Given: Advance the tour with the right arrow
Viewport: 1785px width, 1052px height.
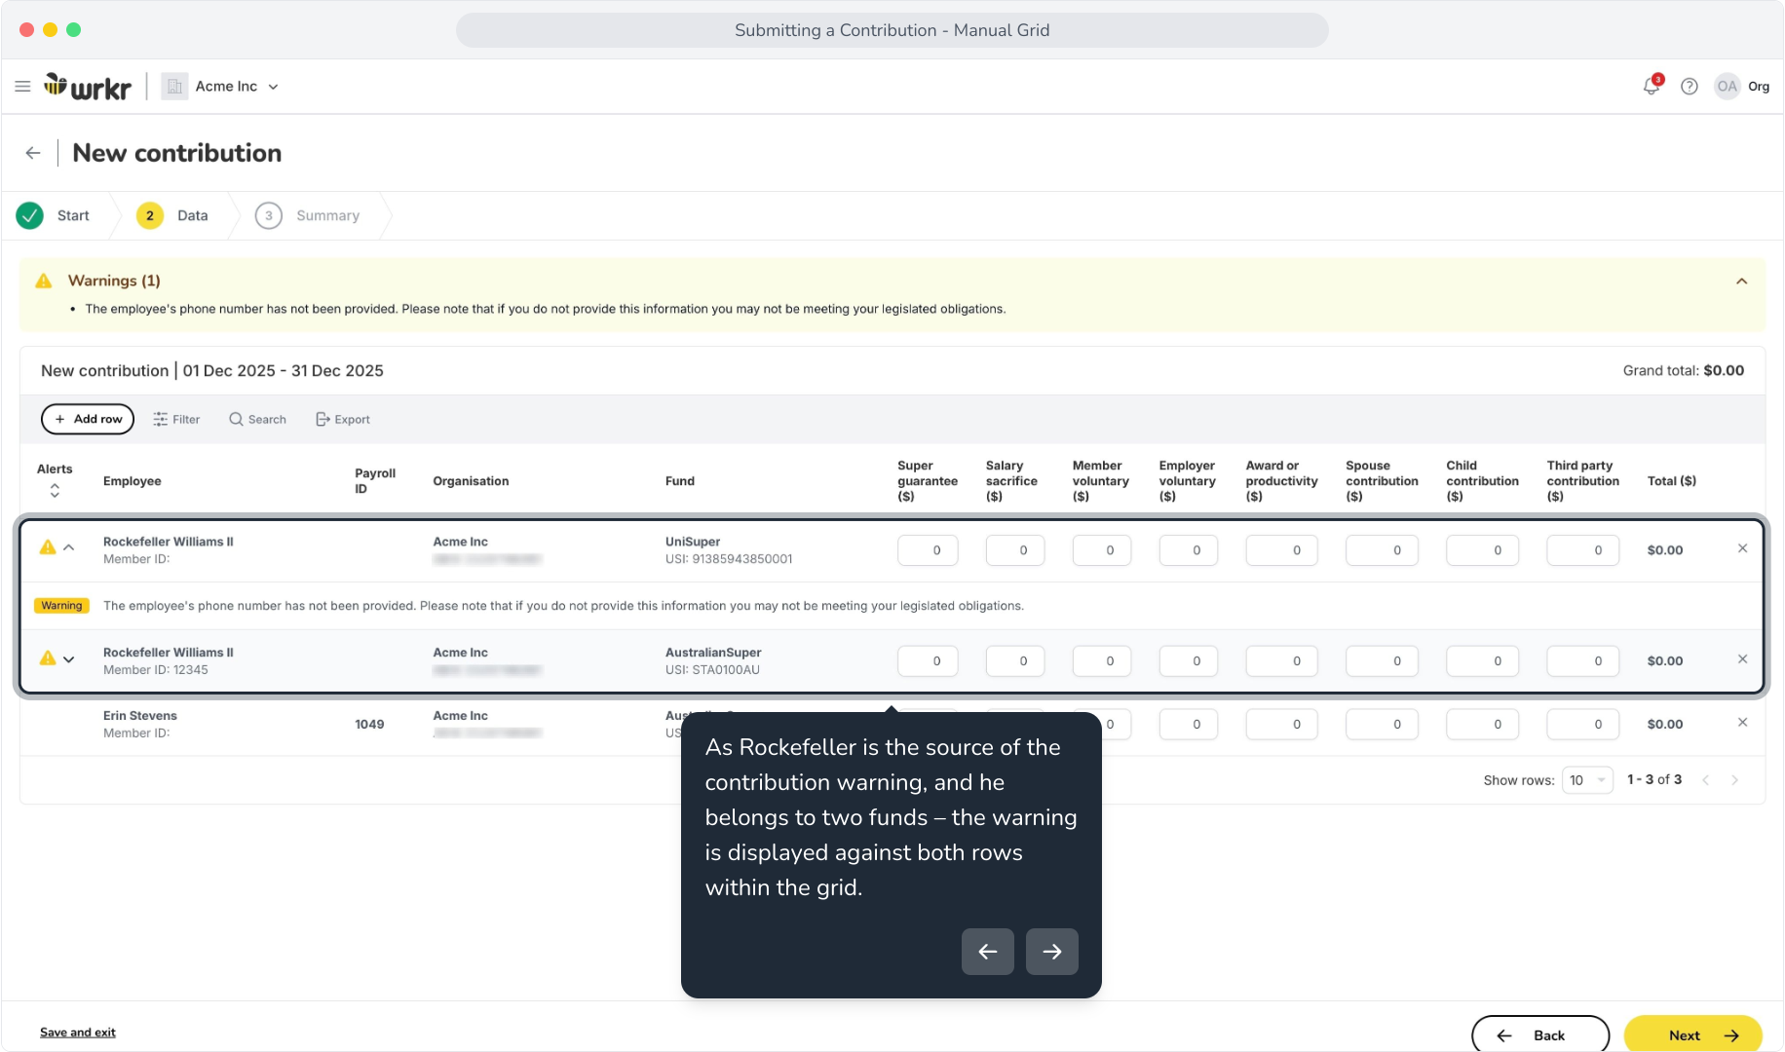Looking at the screenshot, I should click(x=1051, y=952).
